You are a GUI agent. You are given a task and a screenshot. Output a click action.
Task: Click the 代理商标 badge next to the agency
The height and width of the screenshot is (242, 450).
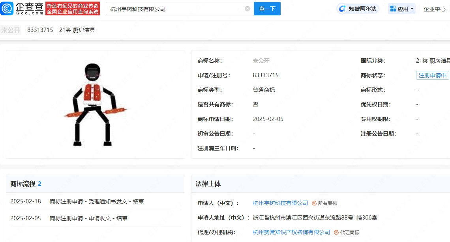pos(346,233)
